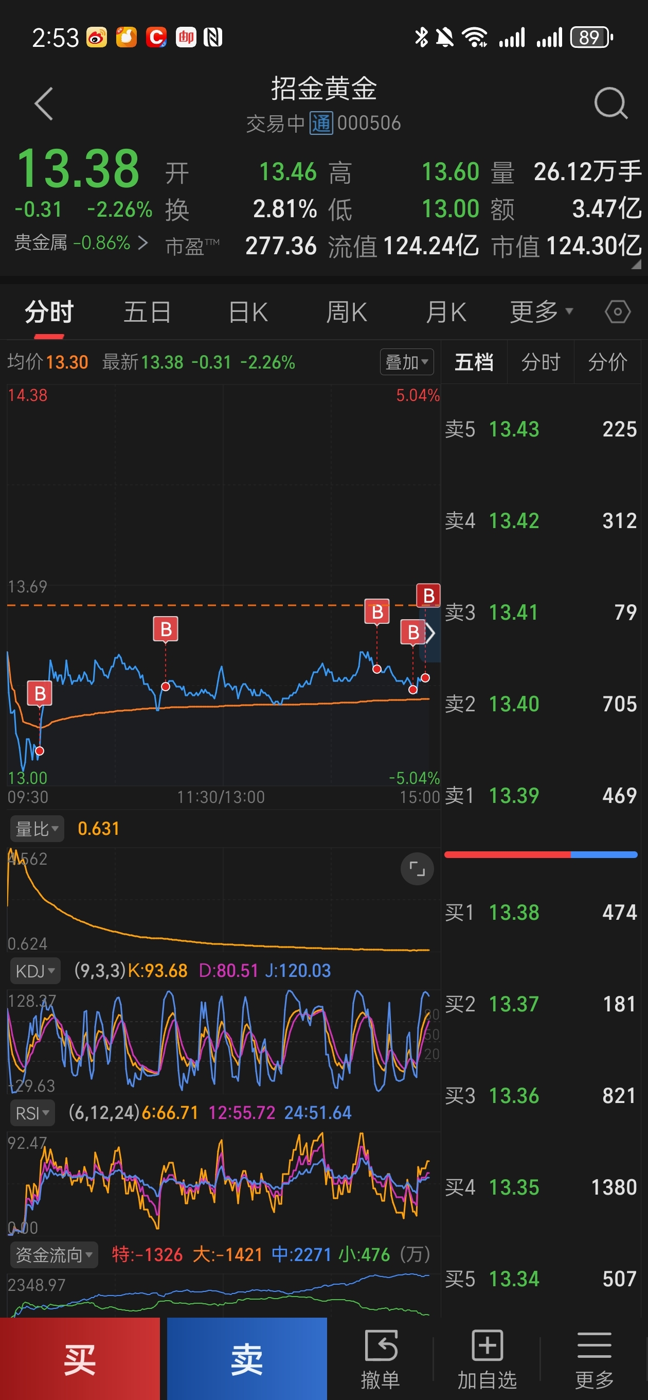The height and width of the screenshot is (1400, 648).
Task: Select 卖3 row at 13.41
Action: (541, 612)
